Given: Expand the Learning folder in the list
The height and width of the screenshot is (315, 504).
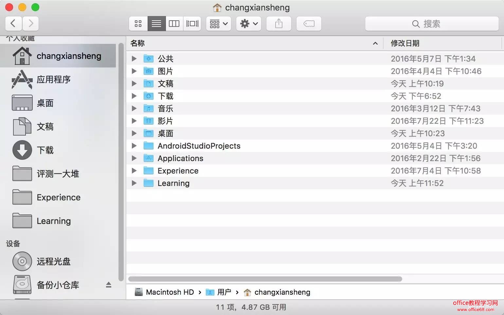Looking at the screenshot, I should (x=134, y=183).
